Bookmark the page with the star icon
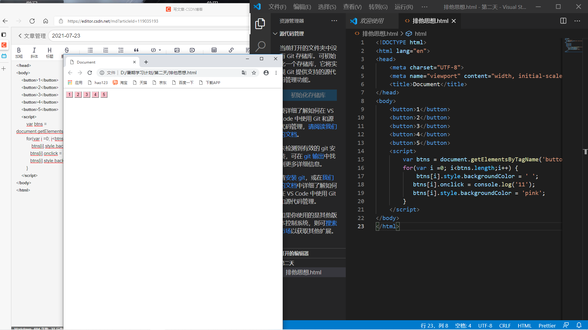This screenshot has width=588, height=330. [x=254, y=73]
